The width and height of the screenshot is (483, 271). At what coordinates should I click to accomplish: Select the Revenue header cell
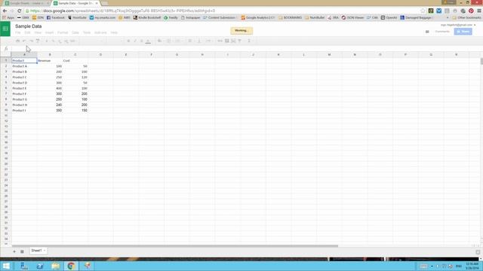pyautogui.click(x=50, y=60)
